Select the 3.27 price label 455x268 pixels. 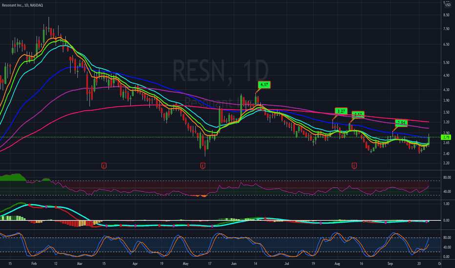341,111
